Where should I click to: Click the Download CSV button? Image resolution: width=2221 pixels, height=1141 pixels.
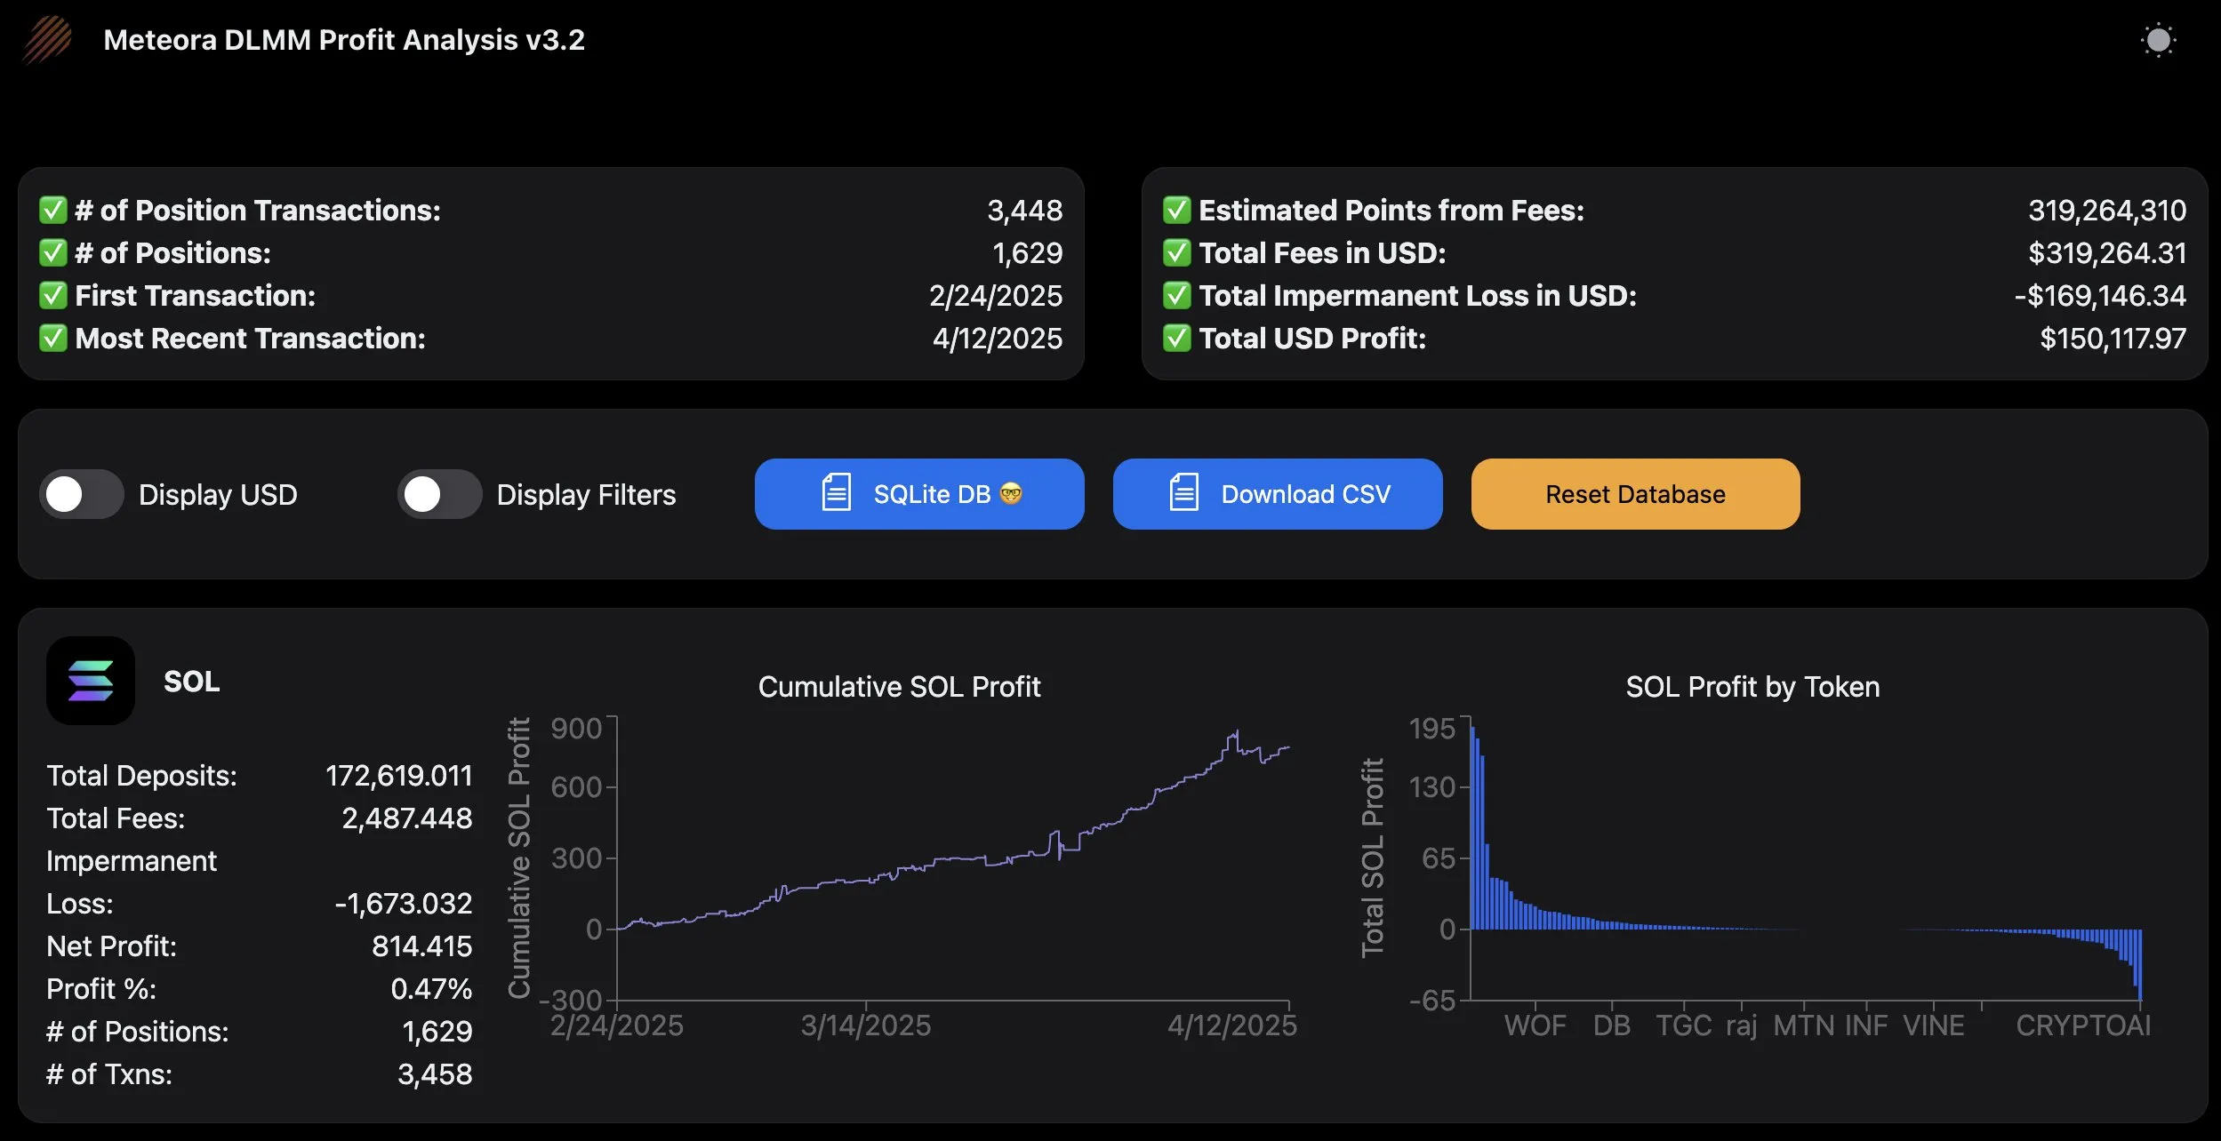pyautogui.click(x=1278, y=494)
